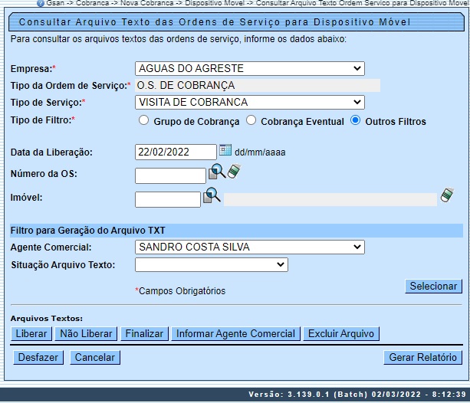
Task: Click the Imóvel code input field
Action: 168,199
